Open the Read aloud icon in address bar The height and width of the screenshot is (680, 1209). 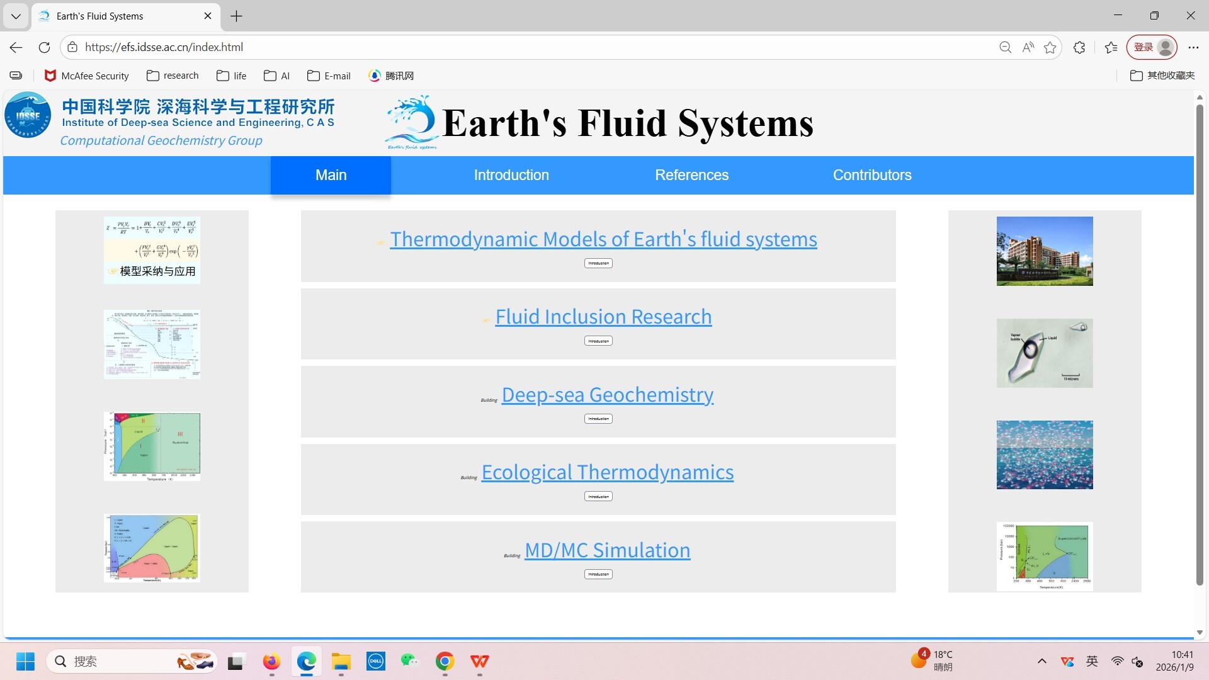click(1028, 47)
